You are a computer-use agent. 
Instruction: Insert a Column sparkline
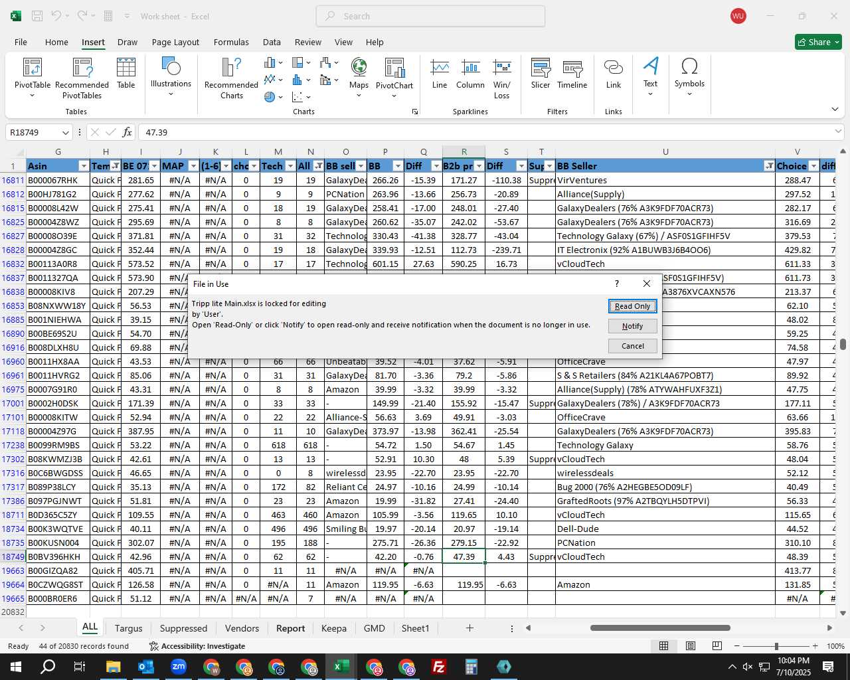click(x=470, y=74)
